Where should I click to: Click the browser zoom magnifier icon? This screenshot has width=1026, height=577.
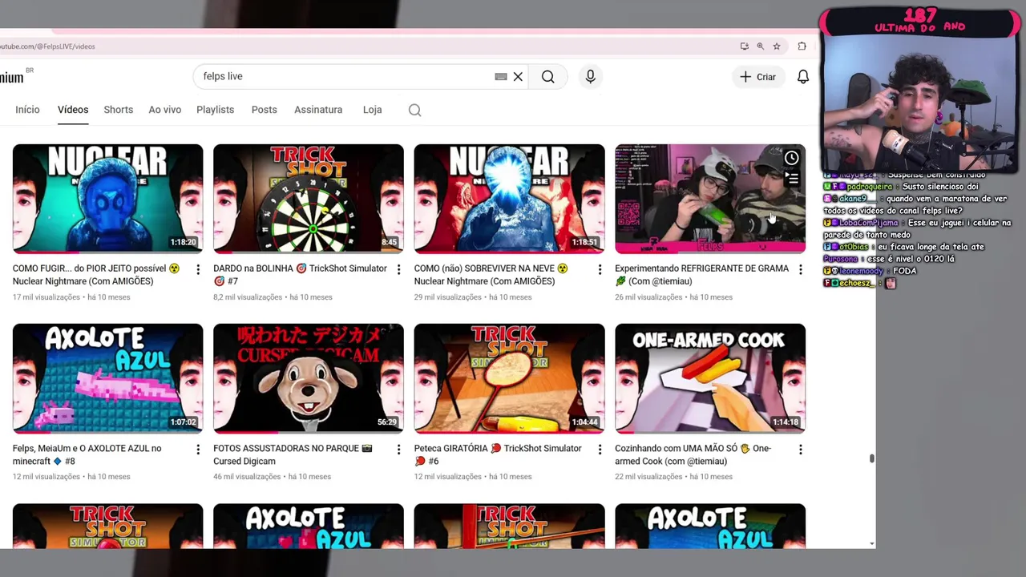pyautogui.click(x=761, y=46)
